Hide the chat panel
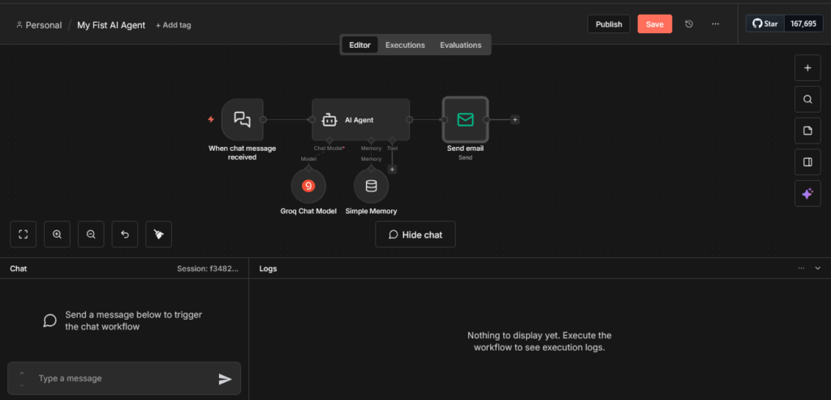831x400 pixels. click(415, 234)
